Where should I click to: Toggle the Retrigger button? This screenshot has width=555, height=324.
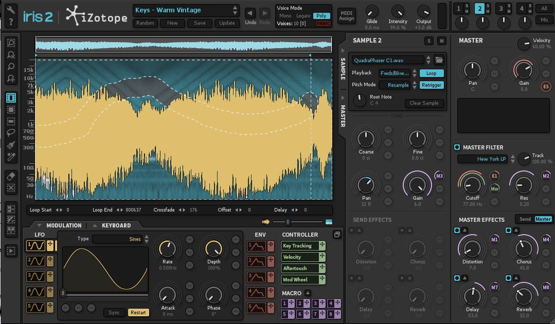coord(432,85)
